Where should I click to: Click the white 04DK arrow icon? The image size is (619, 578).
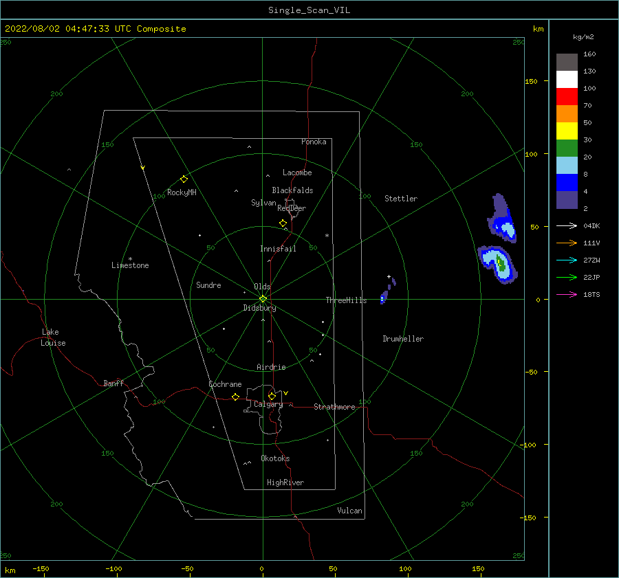point(567,225)
